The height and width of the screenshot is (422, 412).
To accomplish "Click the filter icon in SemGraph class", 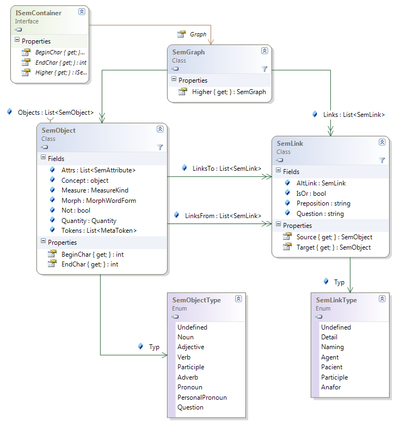I will pyautogui.click(x=265, y=69).
